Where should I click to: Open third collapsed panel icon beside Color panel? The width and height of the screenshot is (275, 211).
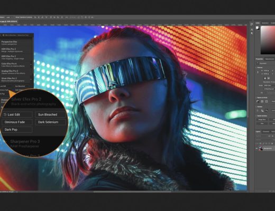[x=252, y=33]
